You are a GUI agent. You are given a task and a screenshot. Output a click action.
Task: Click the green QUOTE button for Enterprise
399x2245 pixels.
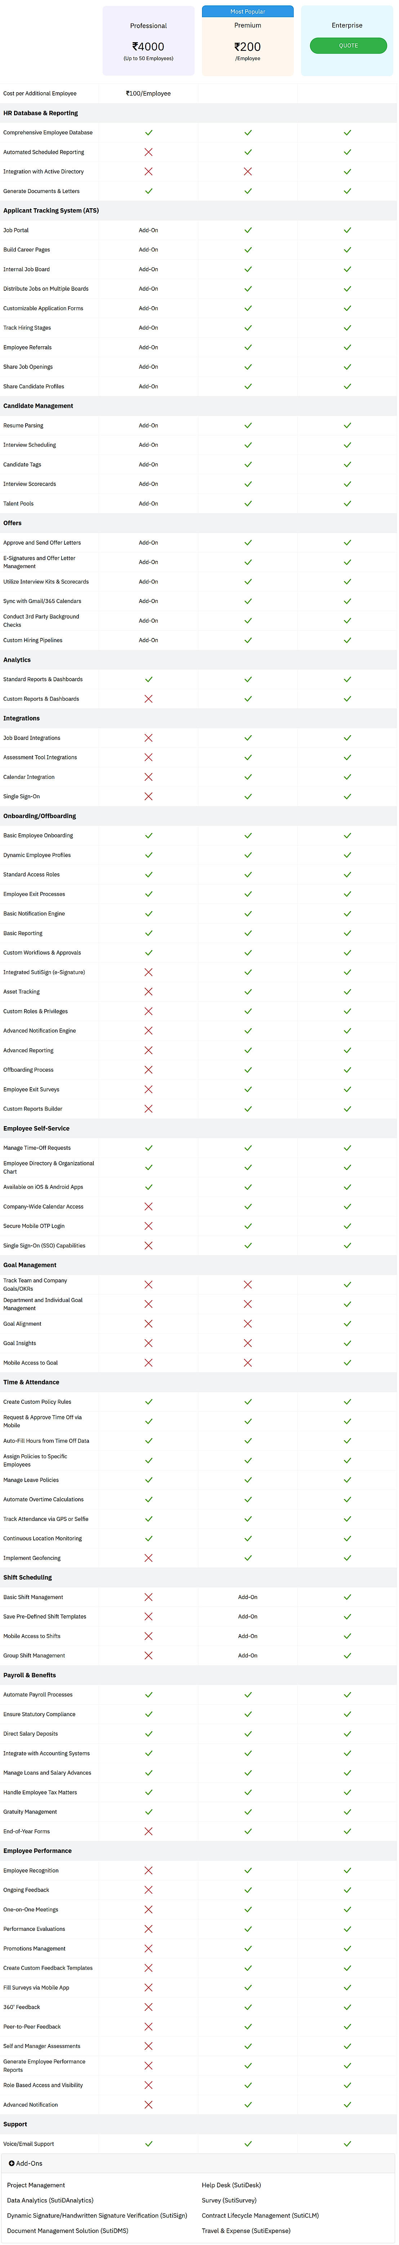(348, 45)
